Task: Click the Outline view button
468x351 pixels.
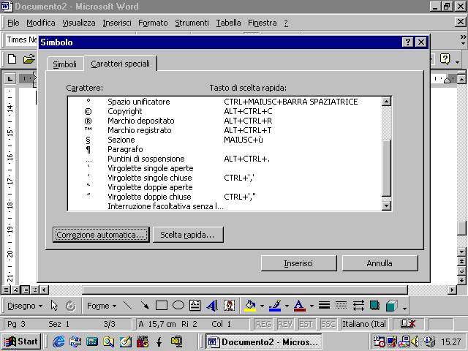Action: 35,290
